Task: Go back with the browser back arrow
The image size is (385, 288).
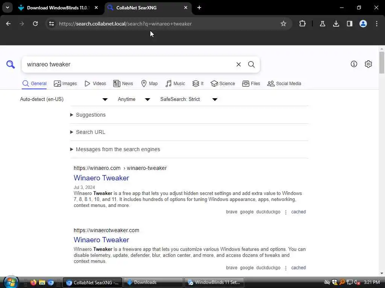Action: click(x=8, y=24)
